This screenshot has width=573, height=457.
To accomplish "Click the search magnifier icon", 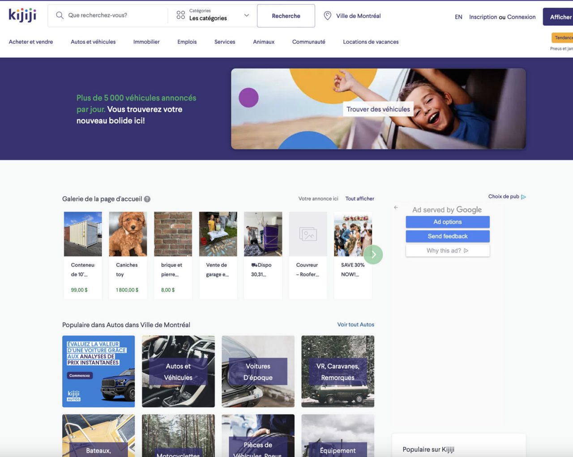I will coord(60,15).
